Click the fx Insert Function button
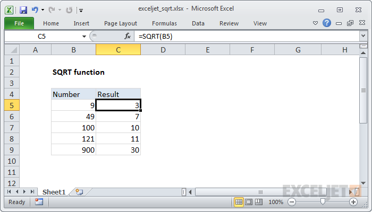 [x=128, y=36]
